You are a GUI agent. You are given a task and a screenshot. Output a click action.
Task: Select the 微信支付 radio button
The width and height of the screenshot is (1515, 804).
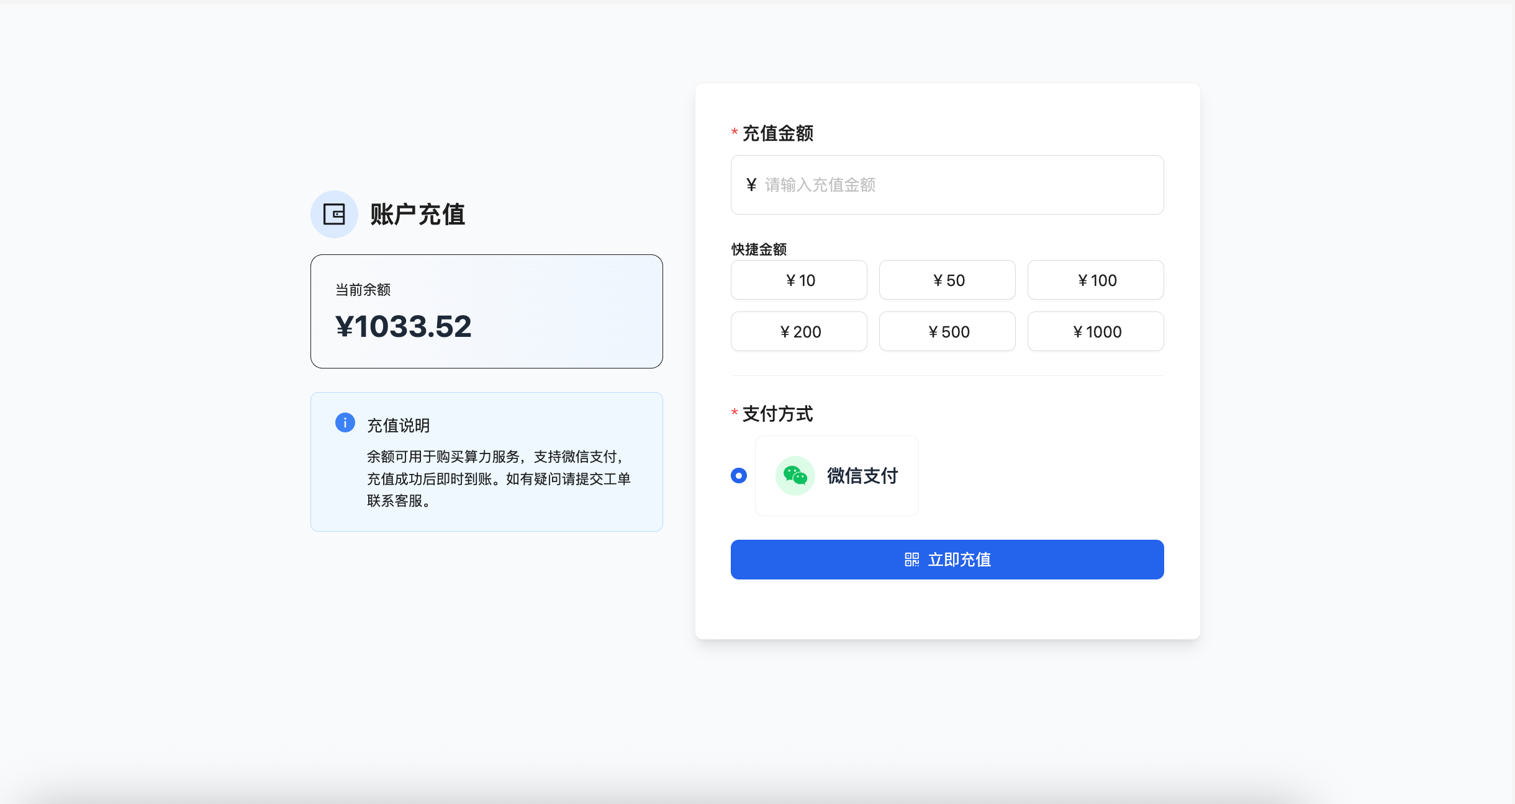point(739,476)
